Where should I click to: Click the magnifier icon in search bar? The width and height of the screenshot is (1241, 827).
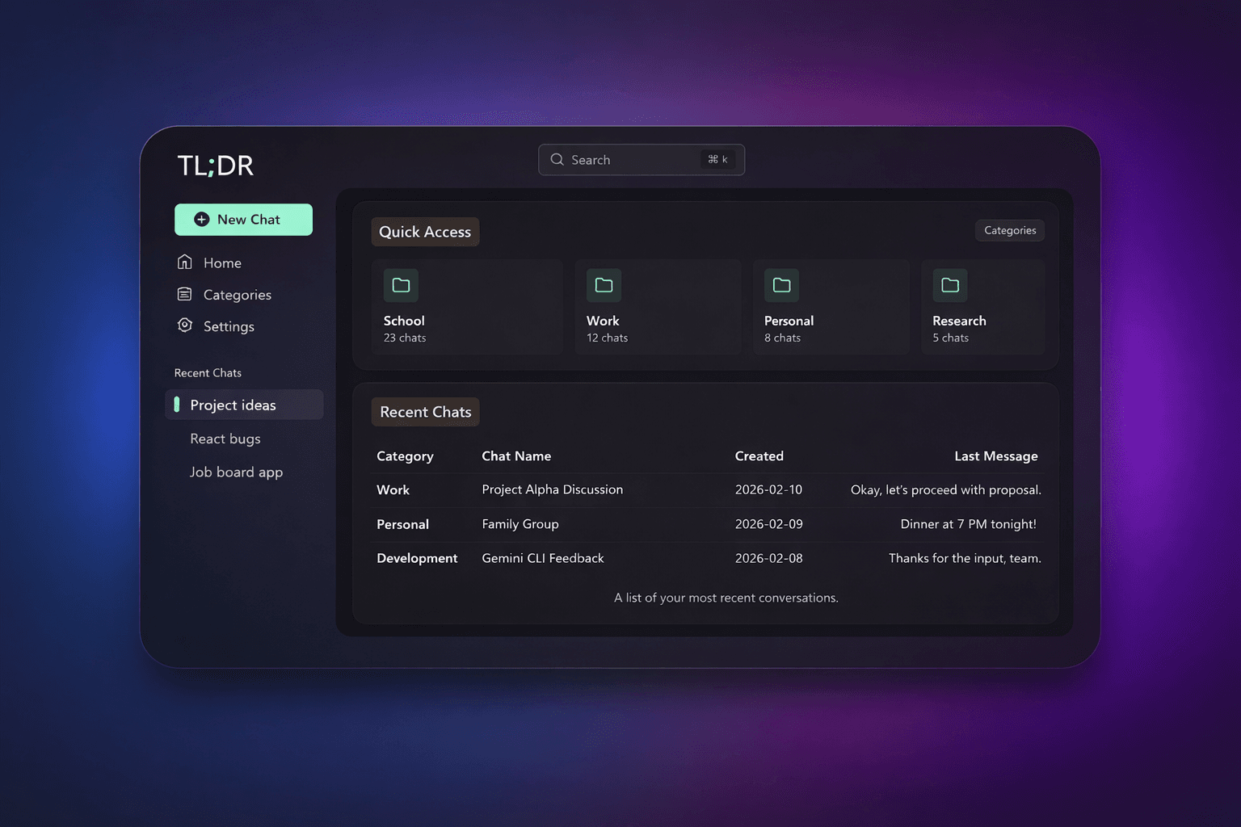(557, 160)
